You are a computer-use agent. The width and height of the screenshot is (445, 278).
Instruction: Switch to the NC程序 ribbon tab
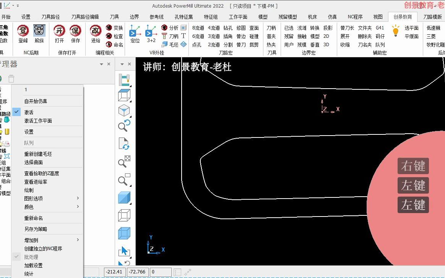coord(355,17)
